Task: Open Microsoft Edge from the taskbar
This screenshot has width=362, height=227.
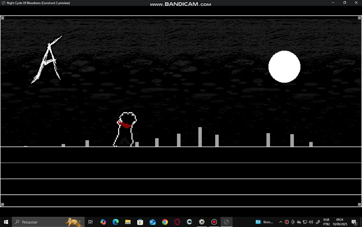Action: click(x=115, y=222)
